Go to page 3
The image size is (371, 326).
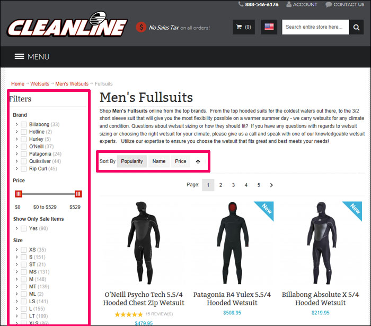click(233, 185)
